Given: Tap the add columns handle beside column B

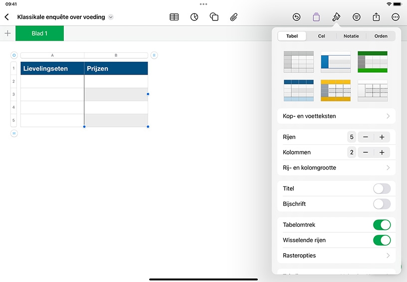Looking at the screenshot, I should click(154, 55).
